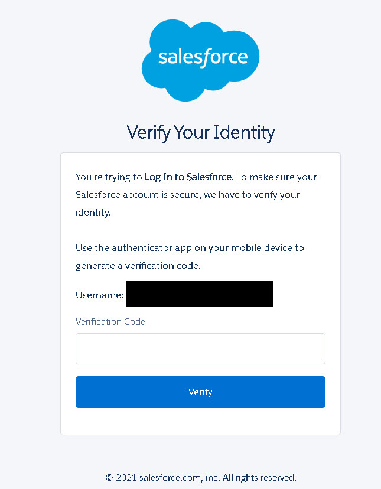Click the "generate a verification code." line
The width and height of the screenshot is (381, 489).
pyautogui.click(x=138, y=265)
